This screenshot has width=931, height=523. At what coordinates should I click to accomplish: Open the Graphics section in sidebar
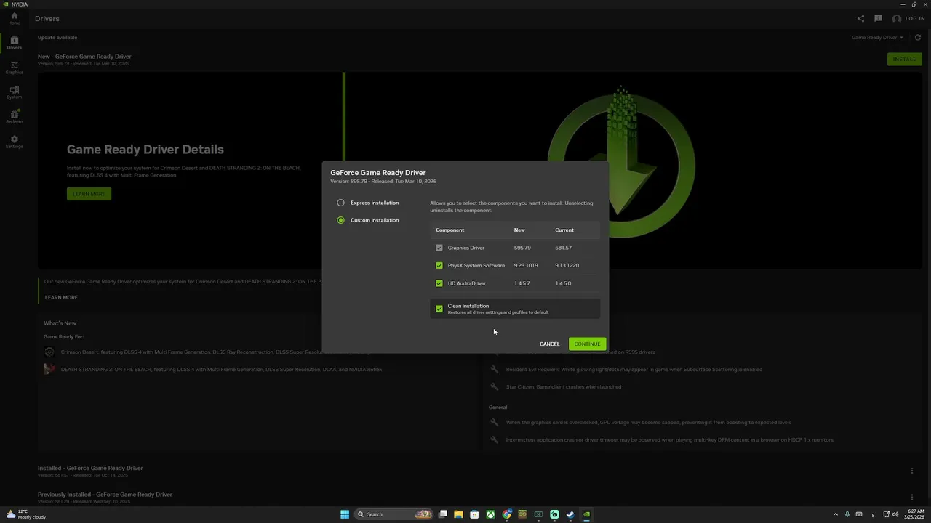(x=14, y=68)
